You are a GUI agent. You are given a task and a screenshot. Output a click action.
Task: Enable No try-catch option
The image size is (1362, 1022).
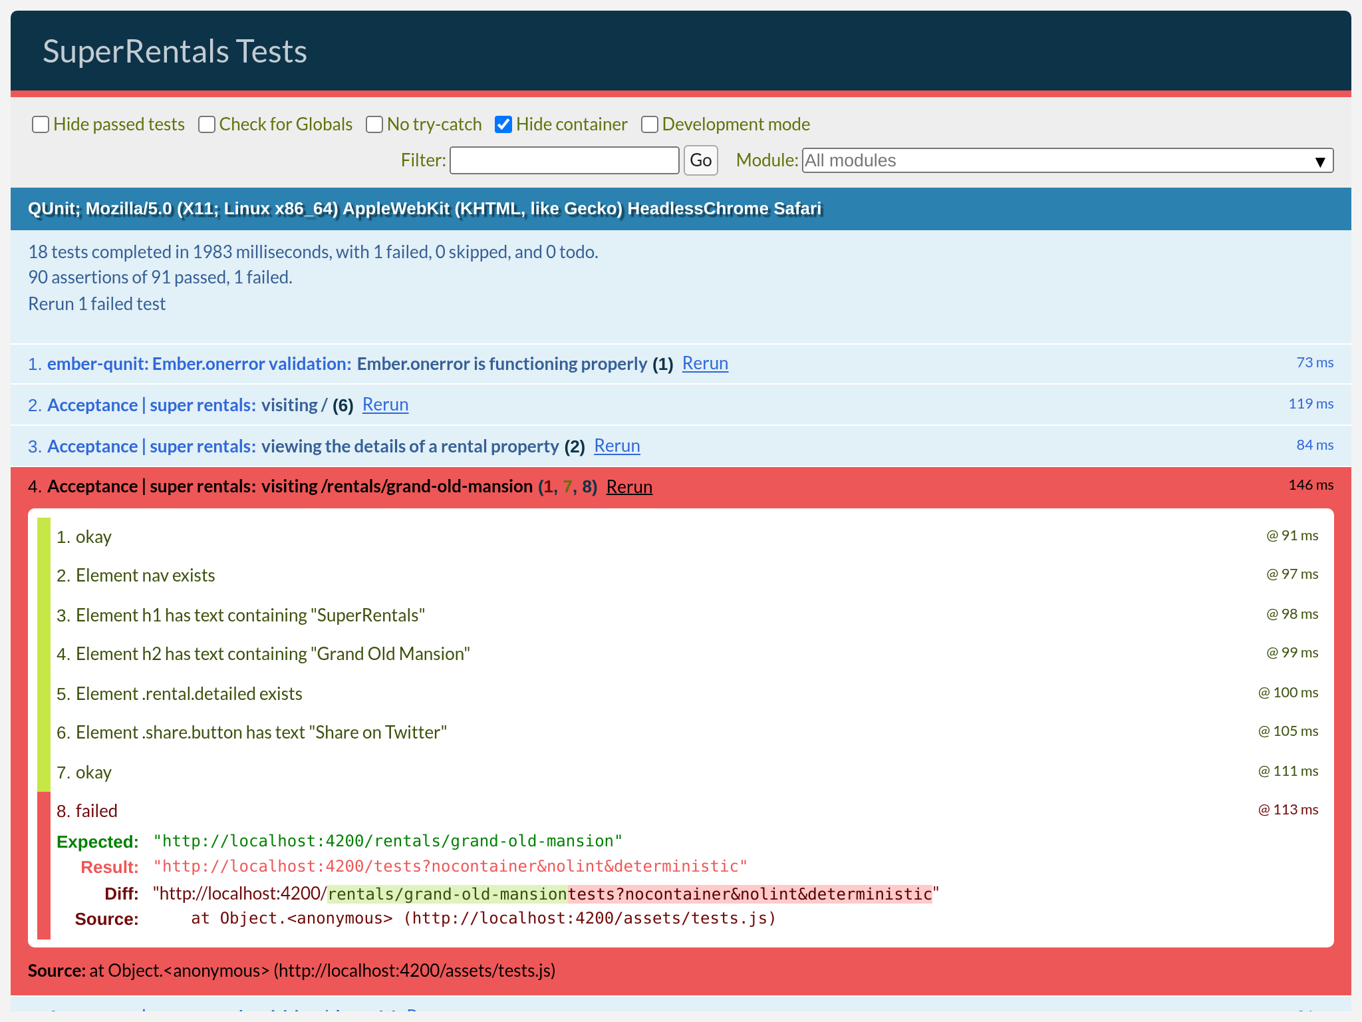coord(374,124)
